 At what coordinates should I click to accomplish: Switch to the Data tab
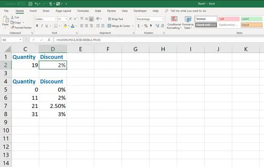tap(98, 11)
